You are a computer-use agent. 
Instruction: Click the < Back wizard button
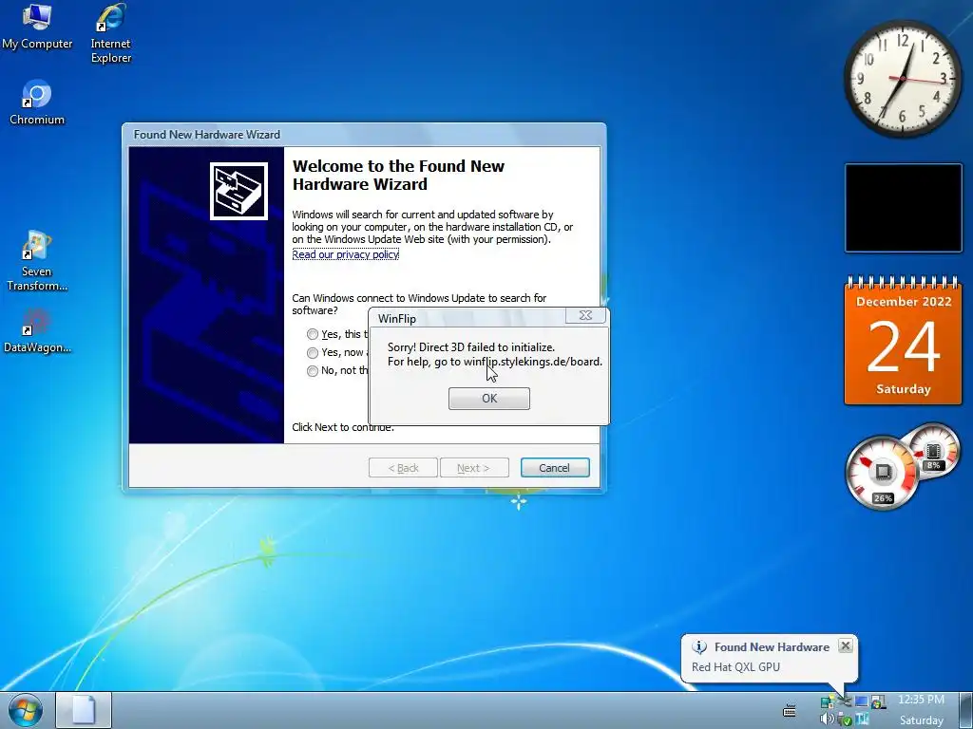[403, 468]
